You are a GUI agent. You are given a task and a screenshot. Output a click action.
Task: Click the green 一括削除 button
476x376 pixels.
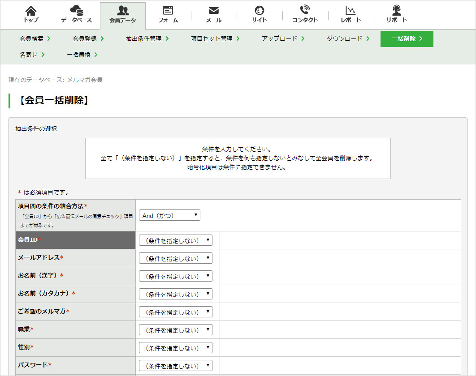[407, 39]
